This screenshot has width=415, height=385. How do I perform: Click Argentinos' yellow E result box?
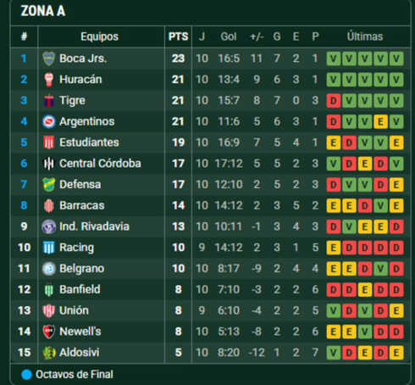click(x=380, y=121)
